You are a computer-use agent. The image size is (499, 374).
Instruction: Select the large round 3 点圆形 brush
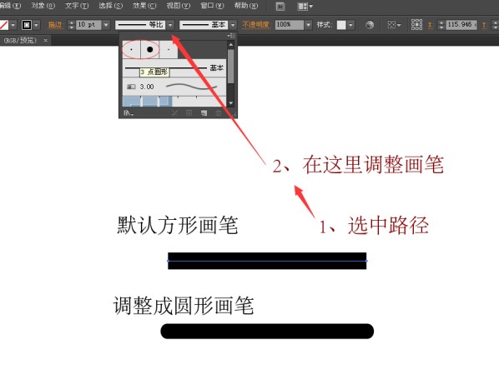pos(150,50)
